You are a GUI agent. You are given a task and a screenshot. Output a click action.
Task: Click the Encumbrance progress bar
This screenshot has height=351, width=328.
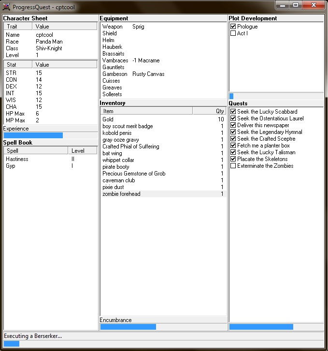point(163,327)
